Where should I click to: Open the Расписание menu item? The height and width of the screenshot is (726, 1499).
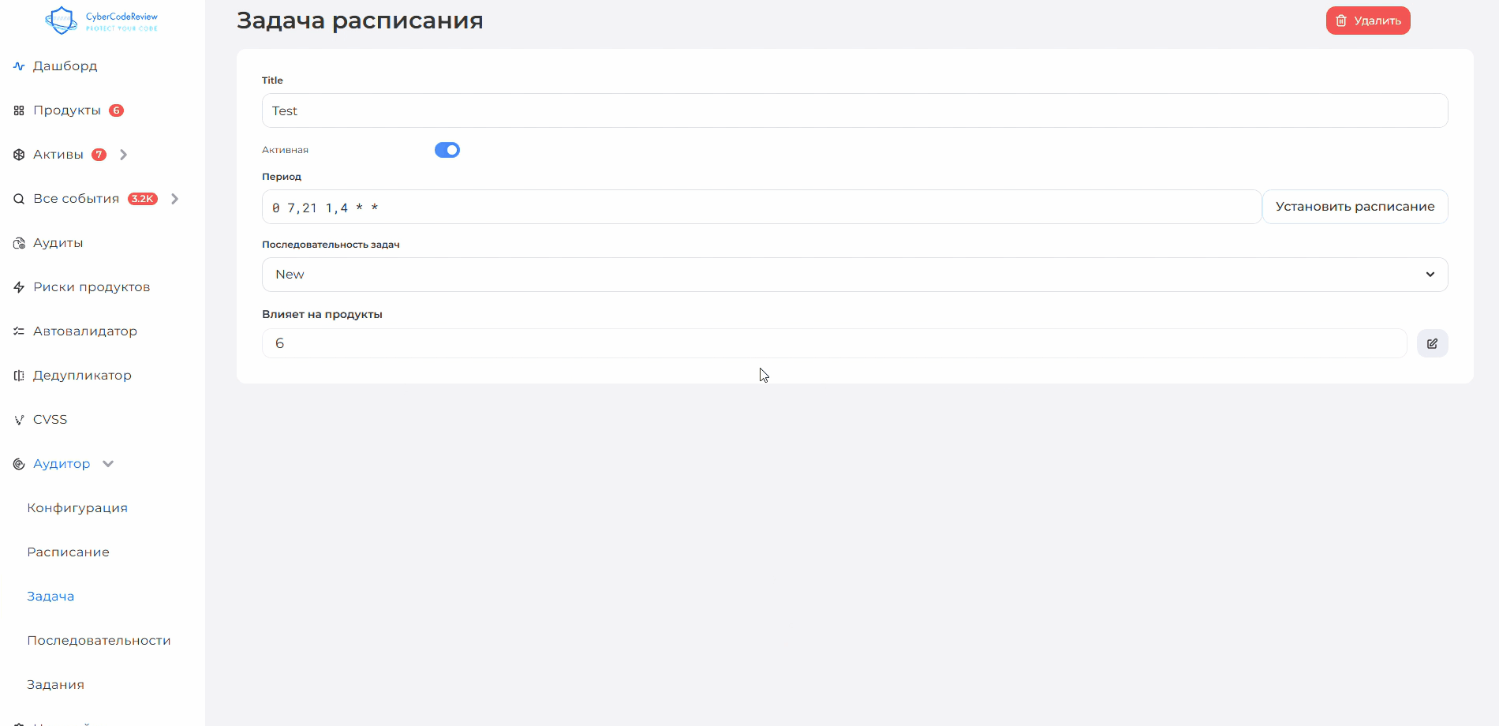point(68,552)
